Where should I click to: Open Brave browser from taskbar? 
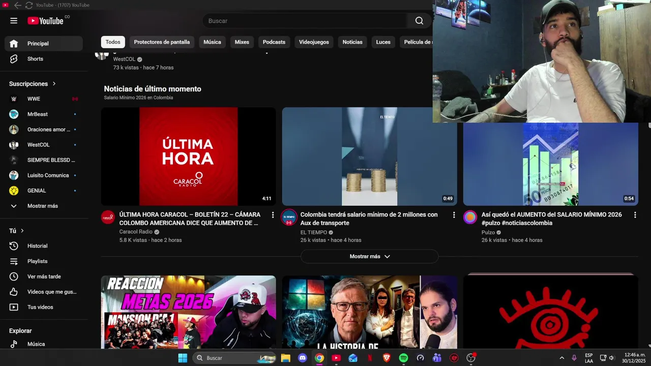(387, 358)
